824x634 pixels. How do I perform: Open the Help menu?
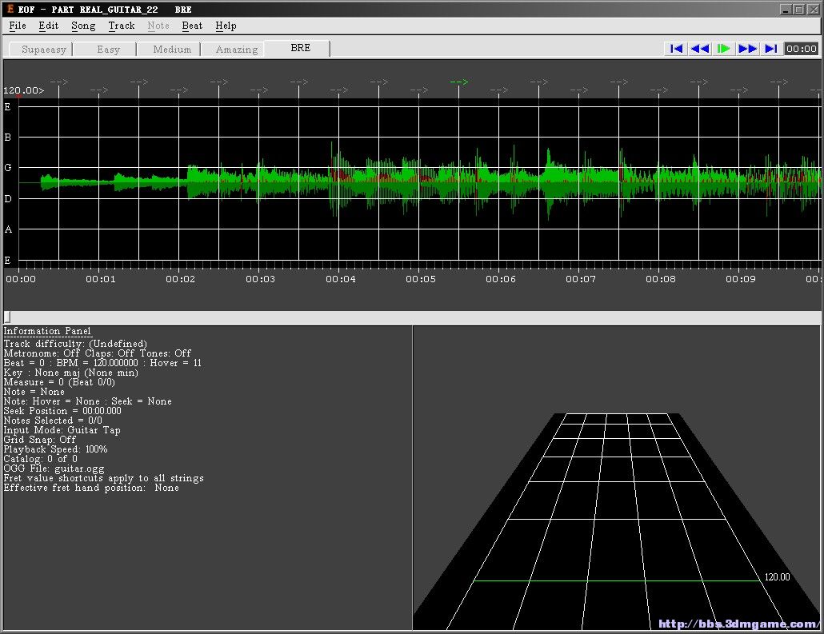coord(226,26)
